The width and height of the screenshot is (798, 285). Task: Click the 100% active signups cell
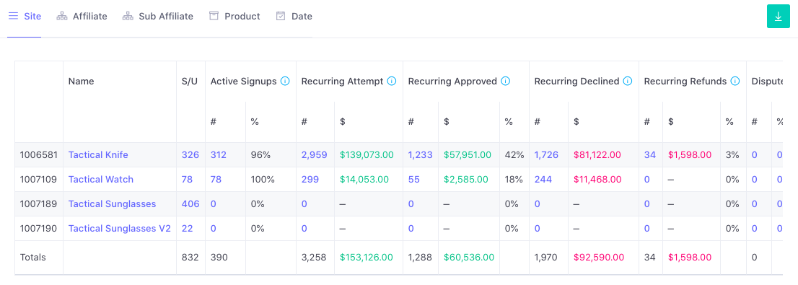point(263,179)
